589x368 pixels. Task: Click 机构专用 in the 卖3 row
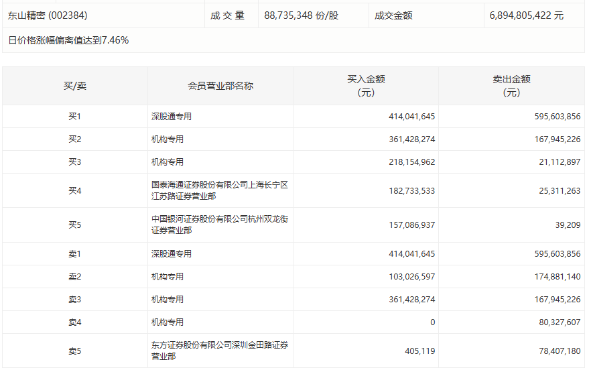click(168, 300)
